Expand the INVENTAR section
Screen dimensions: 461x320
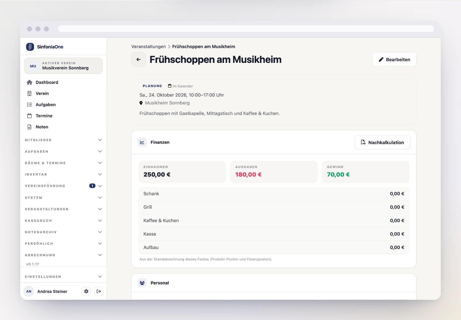pyautogui.click(x=63, y=175)
